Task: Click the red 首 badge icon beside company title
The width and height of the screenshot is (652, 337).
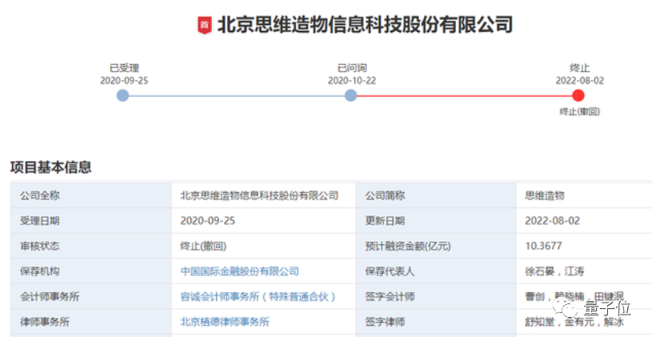Action: click(204, 26)
